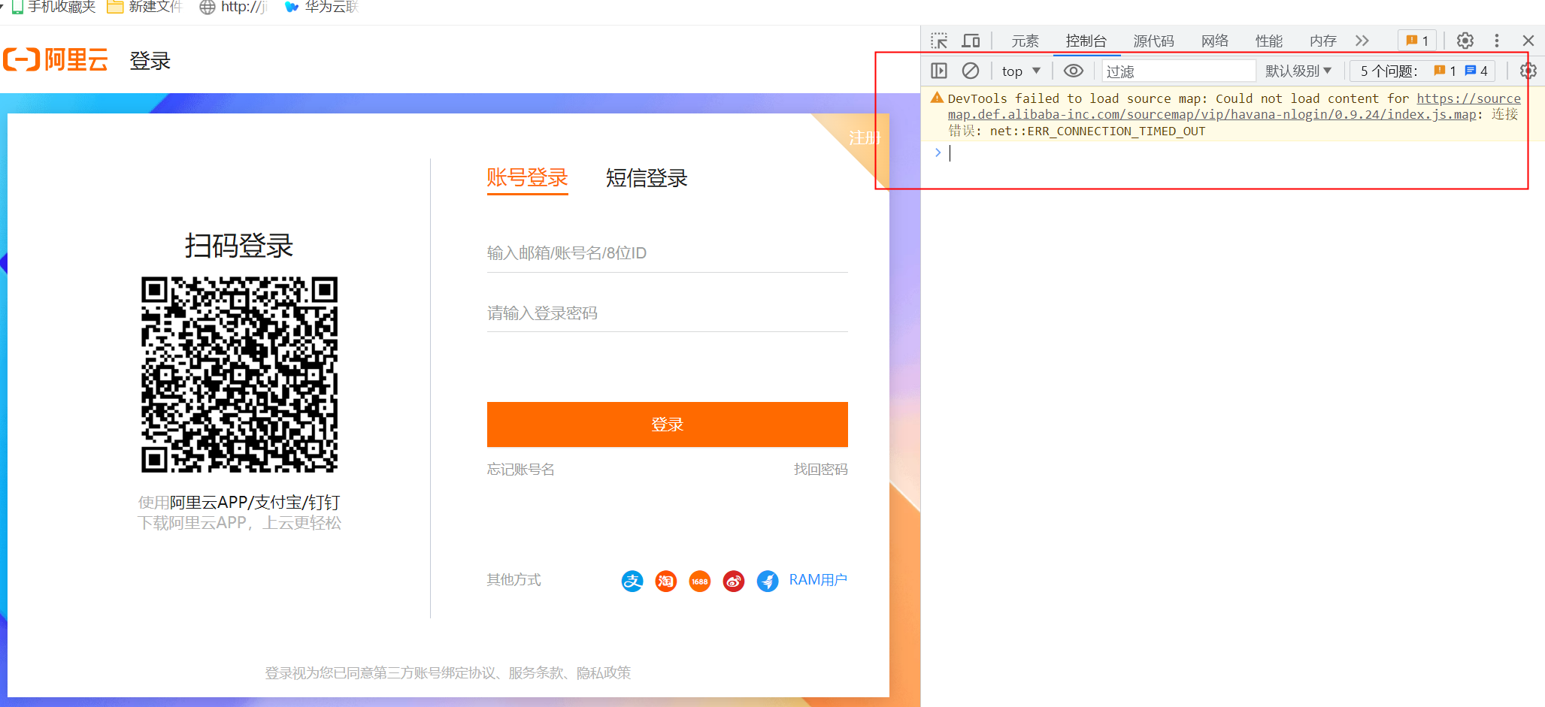Open the 默认级别 log level dropdown
This screenshot has width=1545, height=707.
[x=1298, y=71]
